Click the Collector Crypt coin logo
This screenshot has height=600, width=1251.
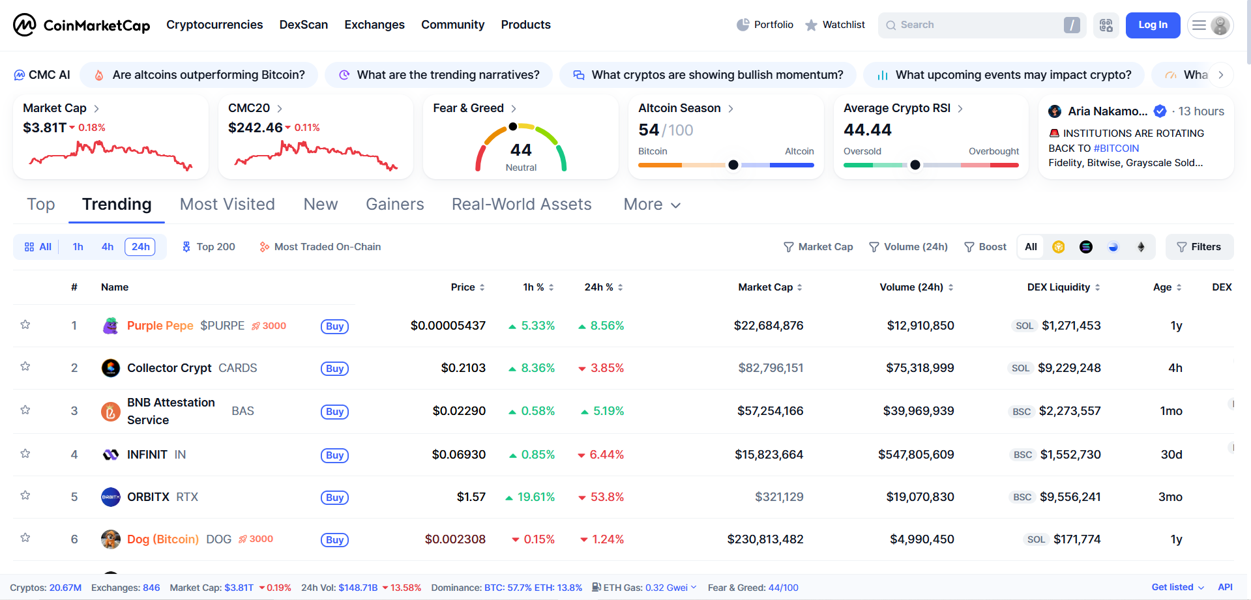(111, 368)
